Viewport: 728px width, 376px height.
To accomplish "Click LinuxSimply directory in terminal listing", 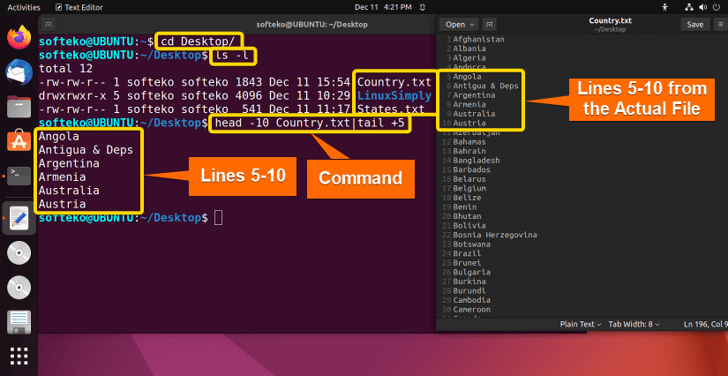I will tap(394, 96).
